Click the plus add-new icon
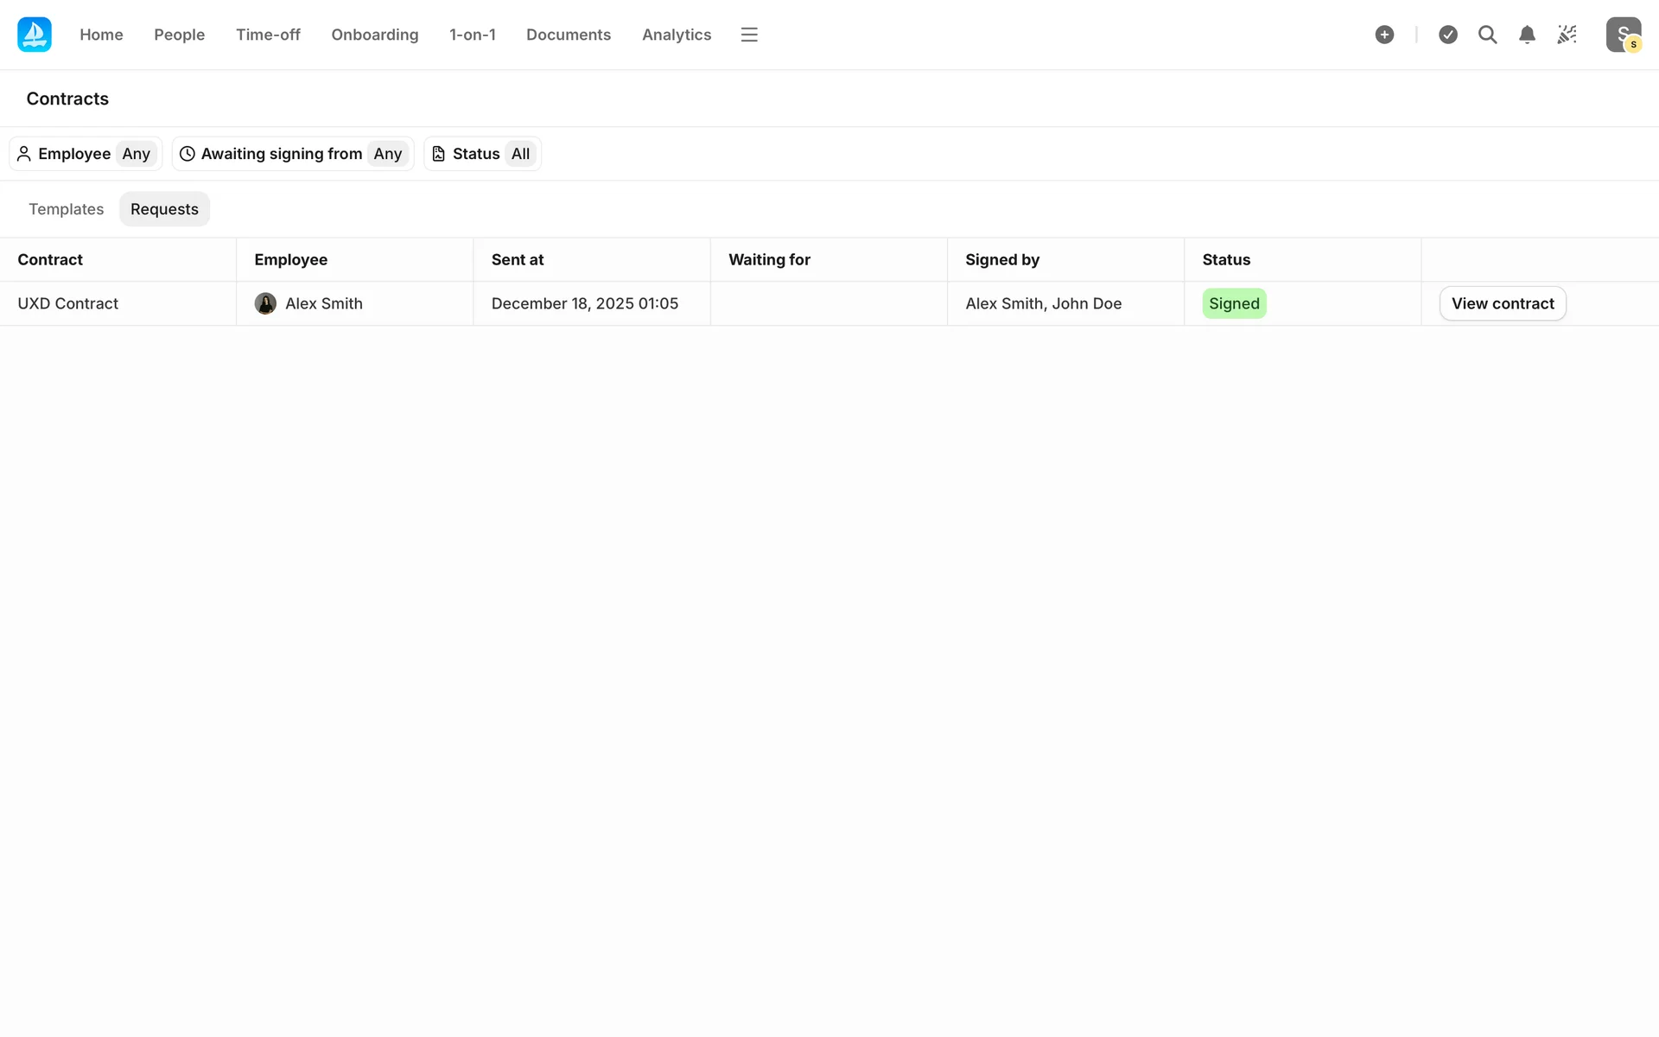 coord(1384,35)
